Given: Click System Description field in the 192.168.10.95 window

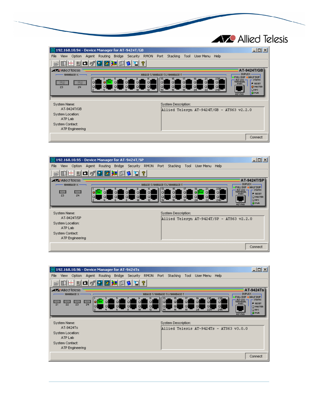Looking at the screenshot, I should [213, 228].
